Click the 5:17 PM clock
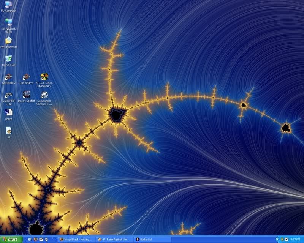Screen dimensions: 304x243 click(295, 240)
